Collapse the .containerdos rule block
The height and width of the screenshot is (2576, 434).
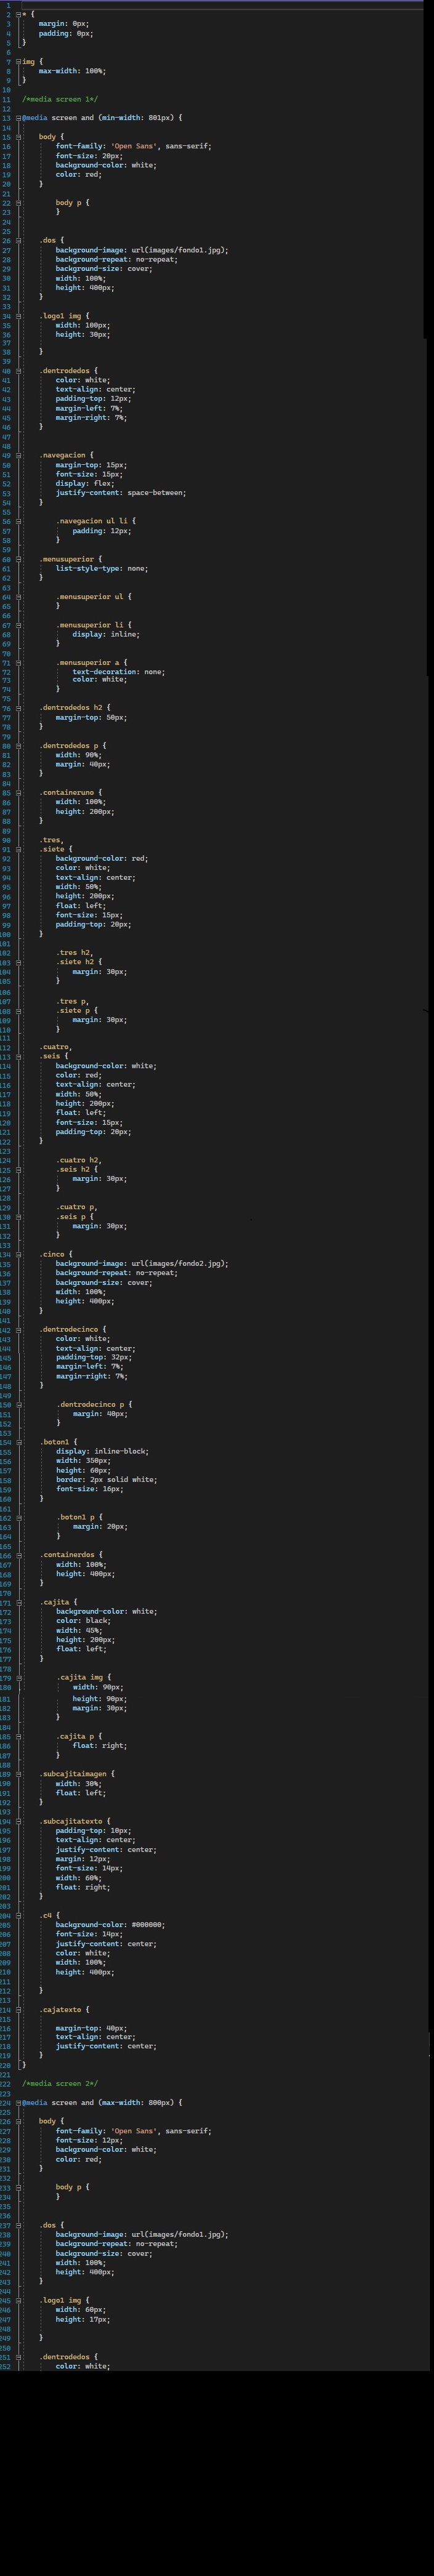tap(18, 1555)
